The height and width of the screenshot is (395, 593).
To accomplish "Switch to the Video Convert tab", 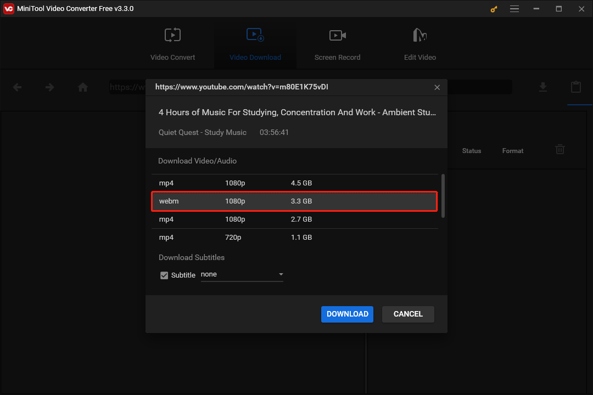I will click(172, 44).
